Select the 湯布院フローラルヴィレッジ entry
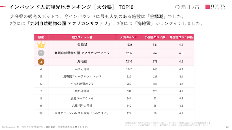Image resolution: width=232 pixels, height=130 pixels. point(82,77)
